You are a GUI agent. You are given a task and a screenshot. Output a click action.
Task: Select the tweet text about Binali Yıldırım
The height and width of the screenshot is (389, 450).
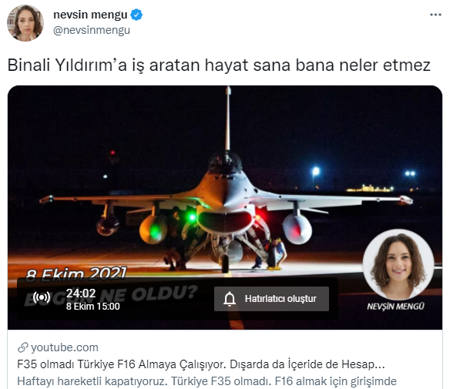click(x=219, y=65)
